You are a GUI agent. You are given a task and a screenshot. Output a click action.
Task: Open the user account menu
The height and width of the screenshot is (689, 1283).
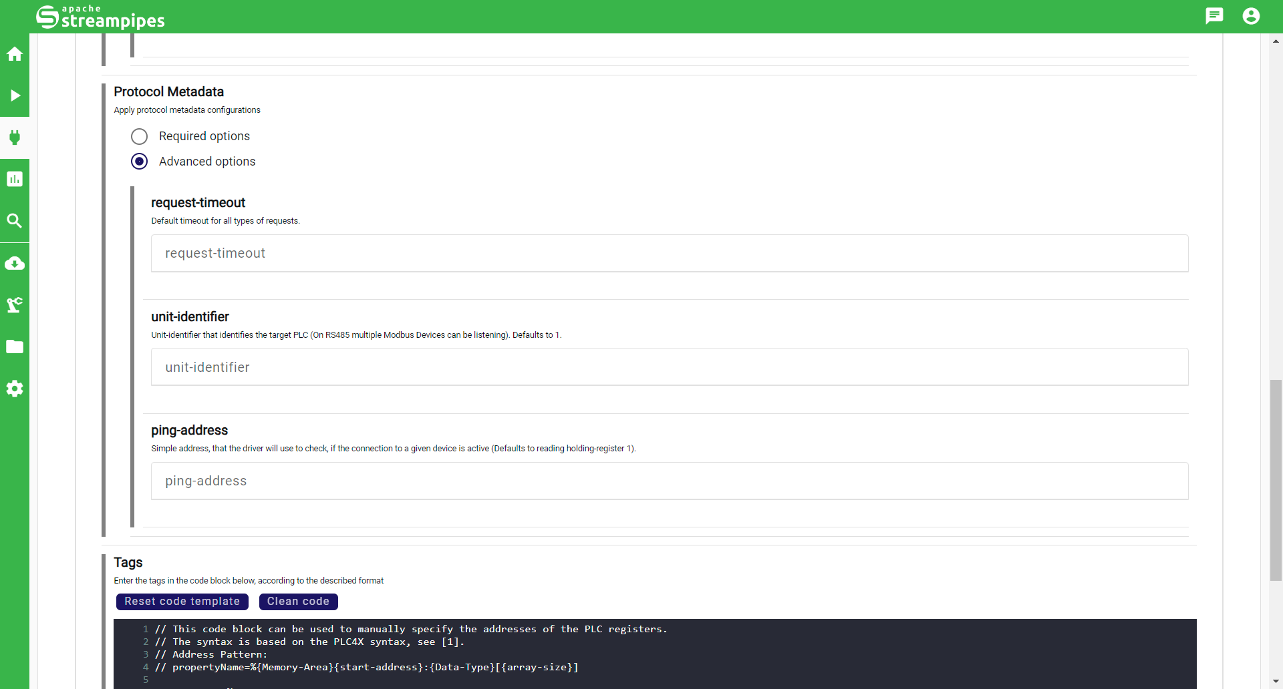(1251, 16)
